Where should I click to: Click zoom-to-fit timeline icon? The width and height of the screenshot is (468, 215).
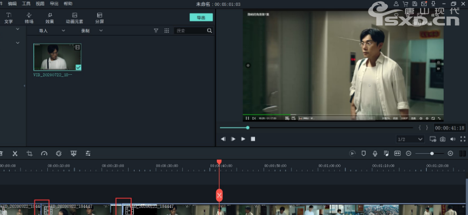398,153
